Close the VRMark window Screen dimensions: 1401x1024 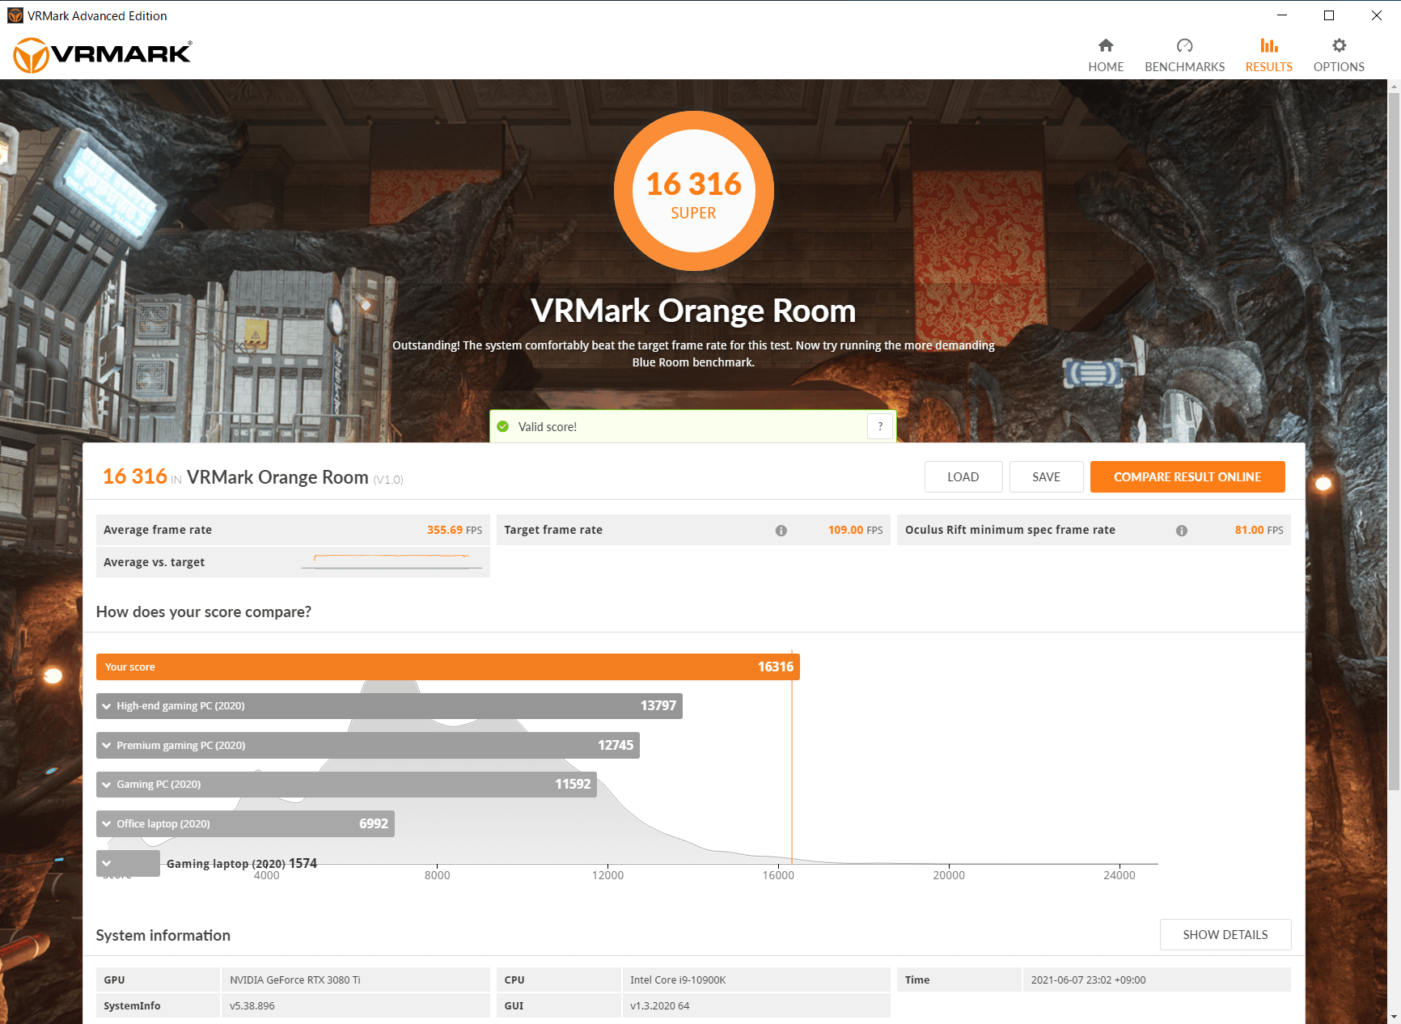(1377, 15)
